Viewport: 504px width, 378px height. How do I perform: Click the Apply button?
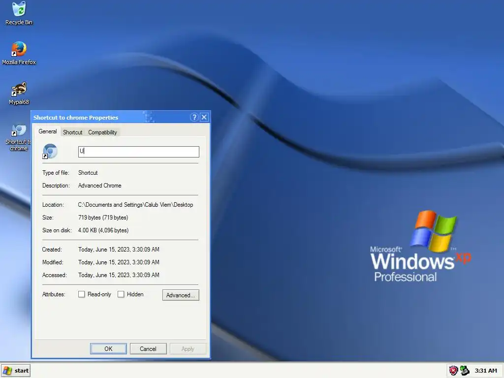click(188, 349)
